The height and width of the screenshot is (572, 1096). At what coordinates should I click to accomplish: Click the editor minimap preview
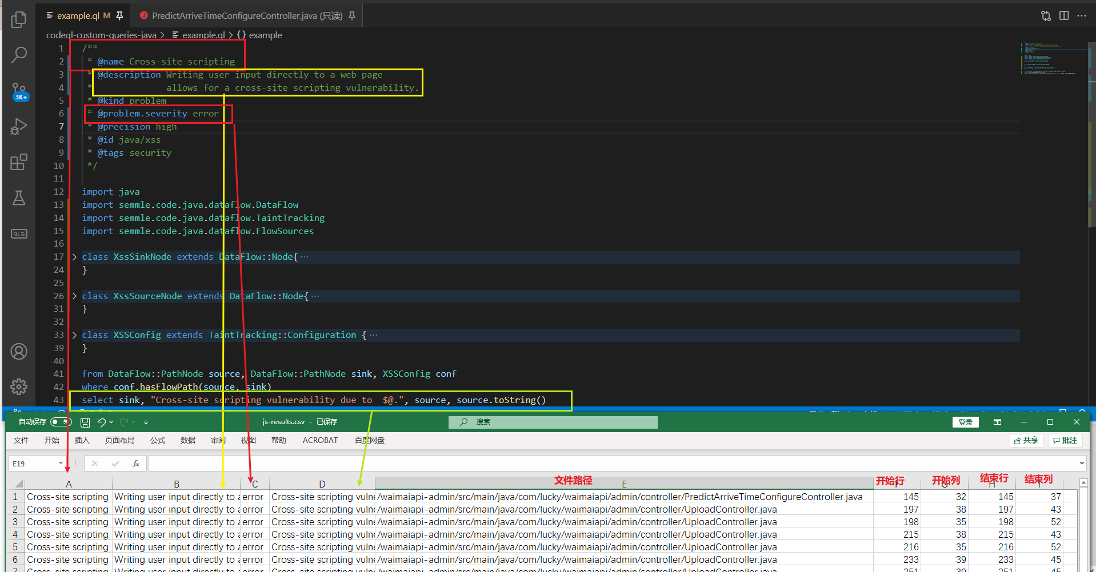[x=1053, y=58]
